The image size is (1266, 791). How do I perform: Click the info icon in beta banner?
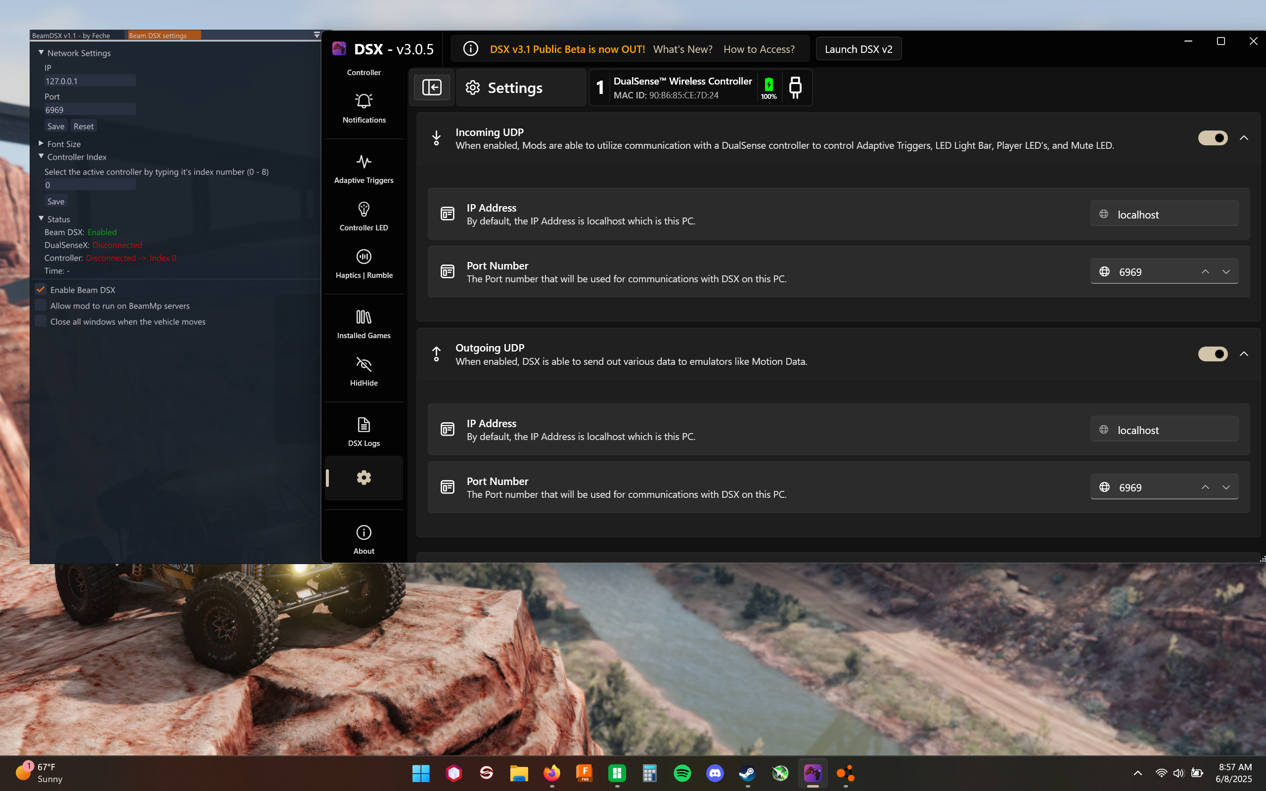coord(470,48)
